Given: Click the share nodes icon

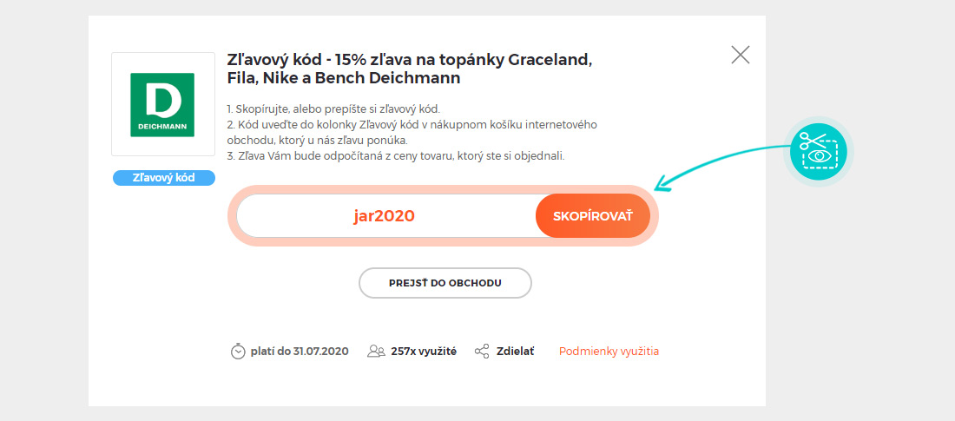Looking at the screenshot, I should click(x=482, y=352).
